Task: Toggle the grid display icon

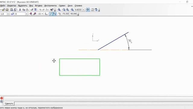Action: (x=40, y=14)
